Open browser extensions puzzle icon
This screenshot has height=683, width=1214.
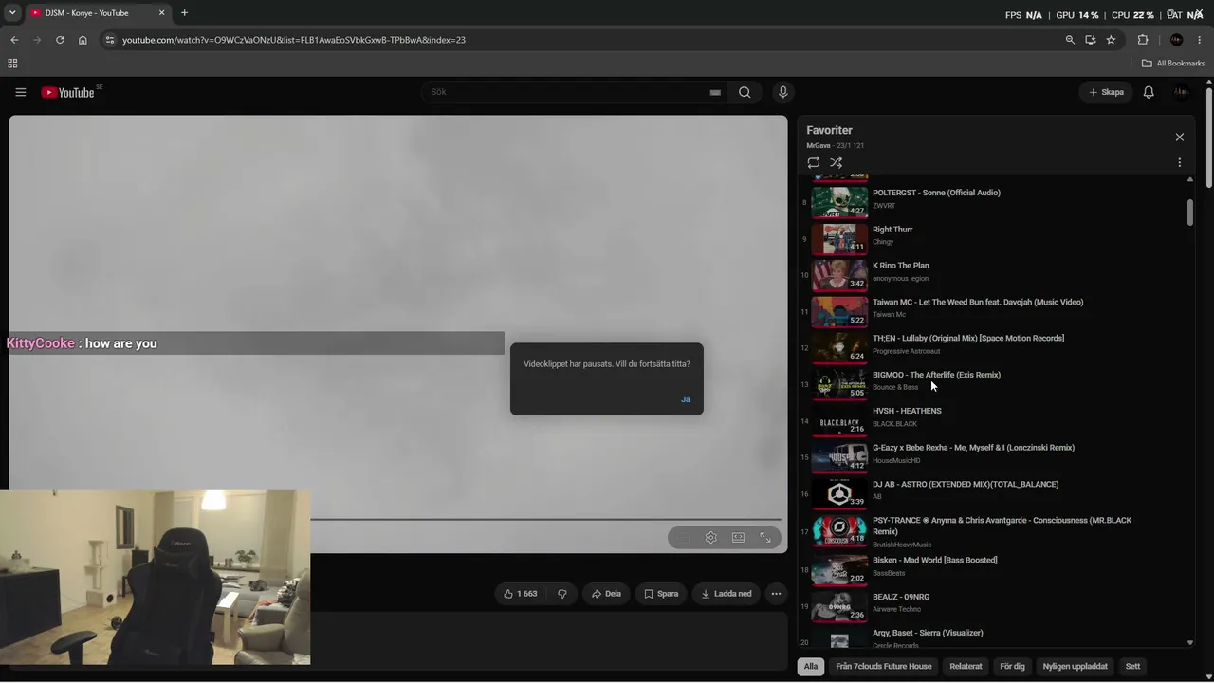tap(1143, 40)
